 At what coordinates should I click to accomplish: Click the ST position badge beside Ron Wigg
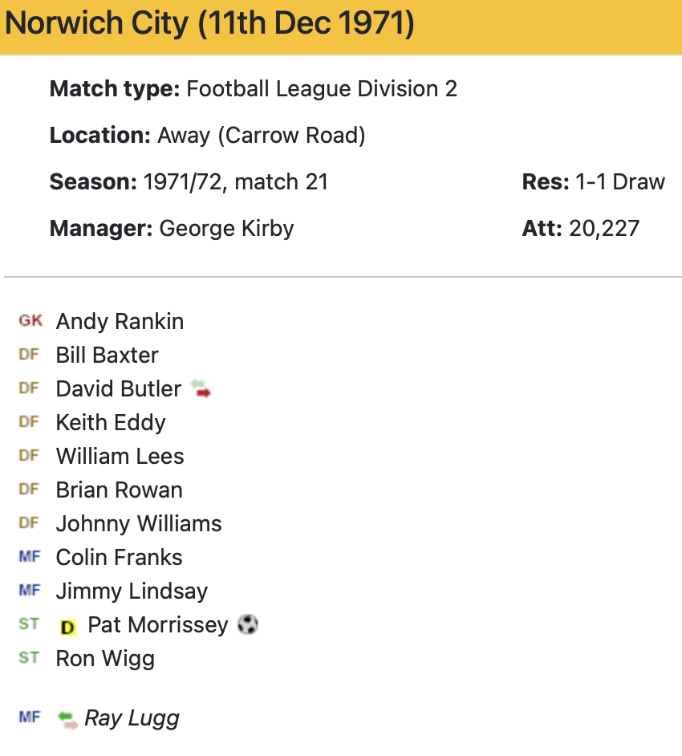coord(29,658)
